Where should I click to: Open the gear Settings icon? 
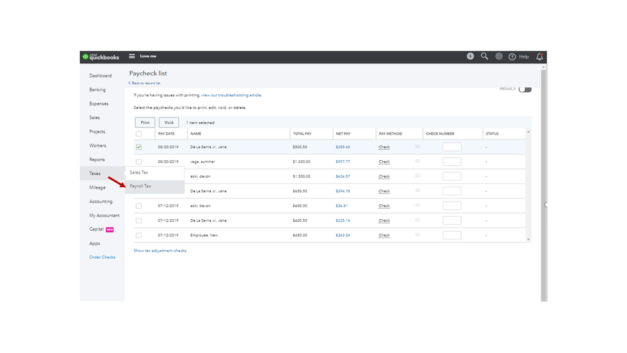coord(499,57)
